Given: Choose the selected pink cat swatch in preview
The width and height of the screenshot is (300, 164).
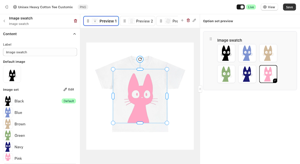Looking at the screenshot, I should click(x=268, y=74).
